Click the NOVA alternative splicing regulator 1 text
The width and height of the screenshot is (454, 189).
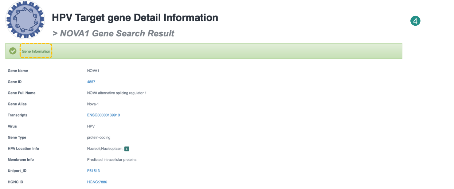click(x=117, y=93)
